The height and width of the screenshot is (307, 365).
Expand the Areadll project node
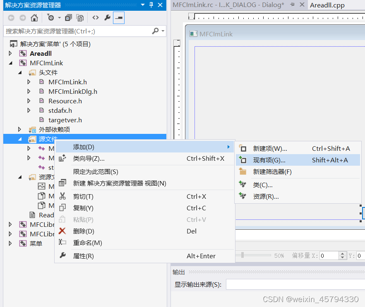tap(10, 53)
